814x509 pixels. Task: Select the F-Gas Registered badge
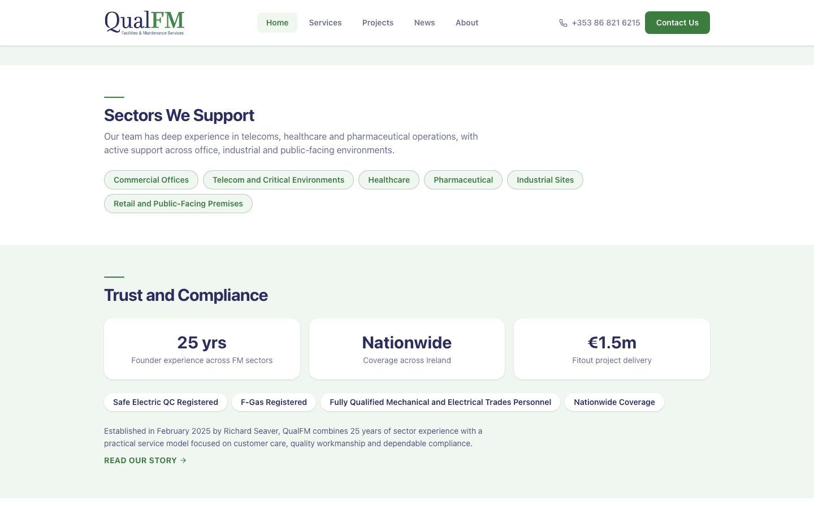[274, 402]
